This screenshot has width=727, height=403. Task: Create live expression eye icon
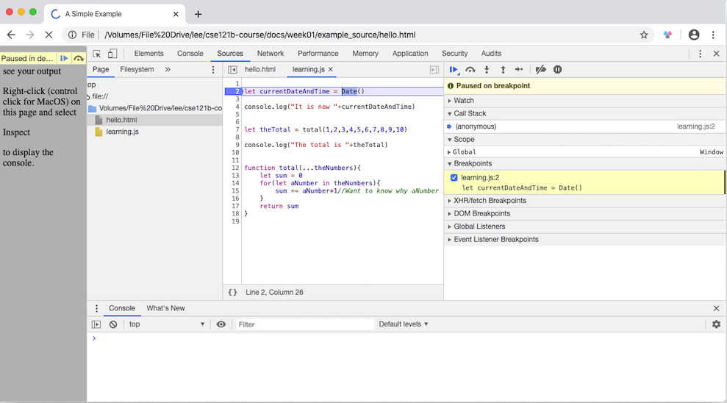[221, 324]
